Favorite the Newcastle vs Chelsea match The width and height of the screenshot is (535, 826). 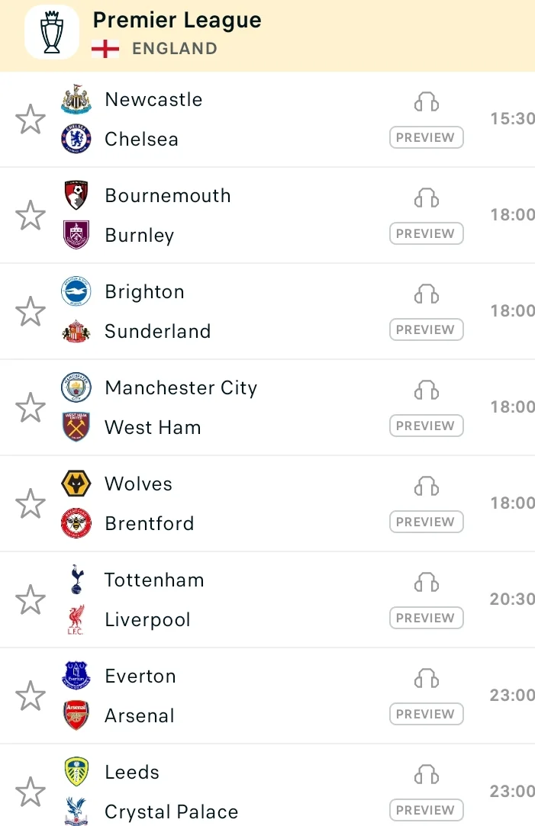[31, 120]
